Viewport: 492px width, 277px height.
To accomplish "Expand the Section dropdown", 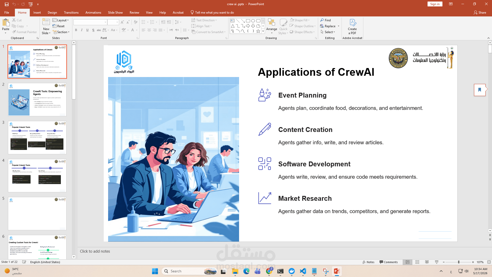I will click(x=61, y=32).
